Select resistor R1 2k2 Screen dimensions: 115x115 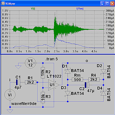pos(31,82)
